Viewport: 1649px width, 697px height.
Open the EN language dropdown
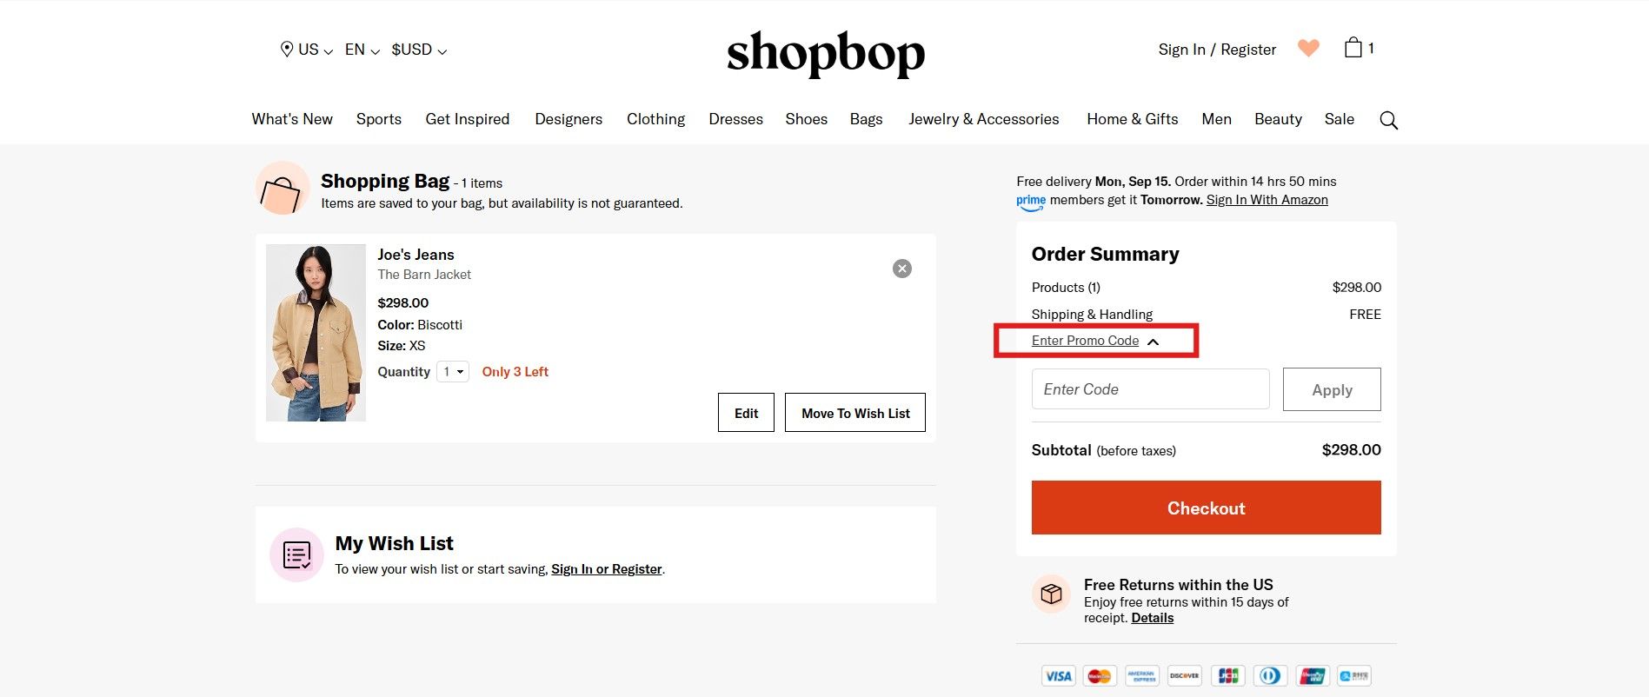click(x=362, y=50)
